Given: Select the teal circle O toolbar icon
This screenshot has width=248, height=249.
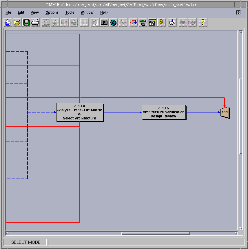Looking at the screenshot, I should [114, 23].
